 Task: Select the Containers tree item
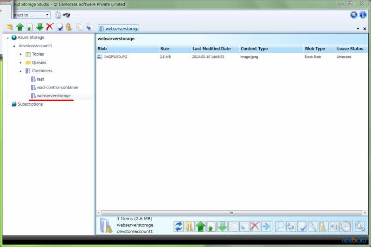tap(42, 71)
